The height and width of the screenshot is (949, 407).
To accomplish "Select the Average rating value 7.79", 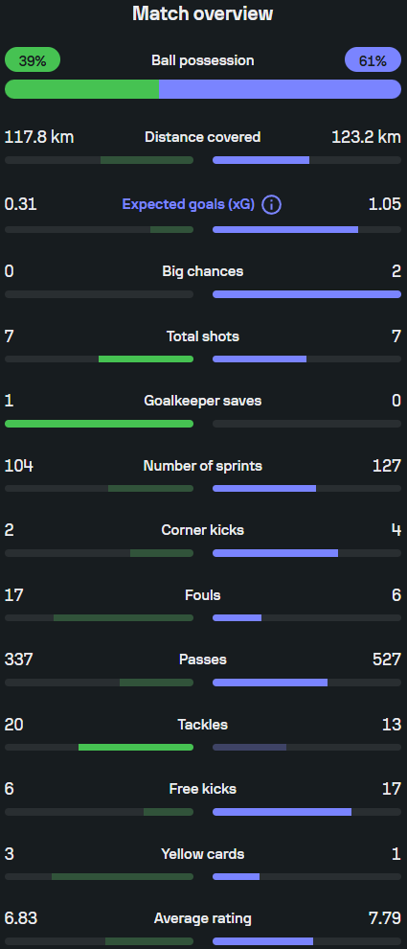I will pos(385,918).
